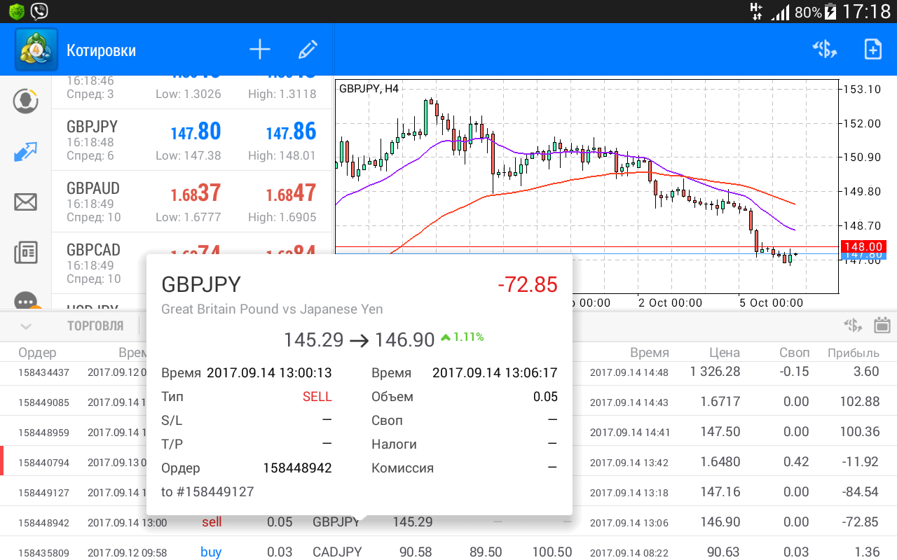Viewport: 897px width, 560px height.
Task: Tap the red 148.00 price level label
Action: click(865, 246)
